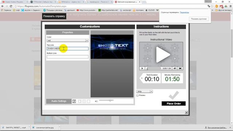233x131 pixels.
Task: Click the address bar URL flixpress.com
Action: click(42, 6)
